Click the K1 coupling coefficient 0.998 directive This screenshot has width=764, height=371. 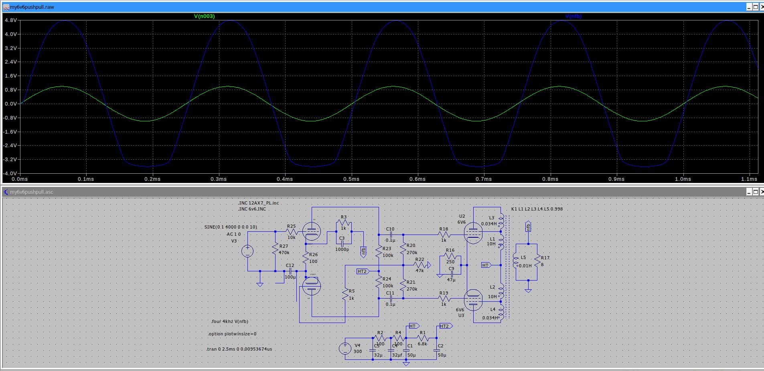click(537, 209)
